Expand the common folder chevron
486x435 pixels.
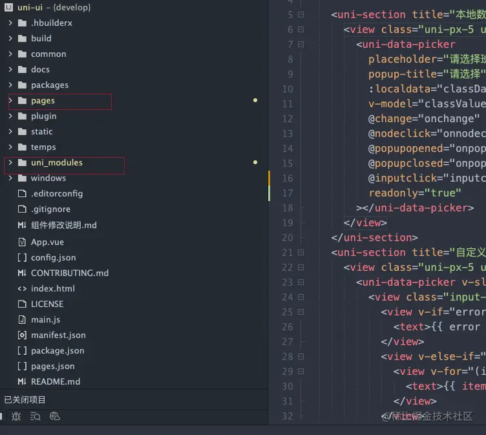coord(10,54)
